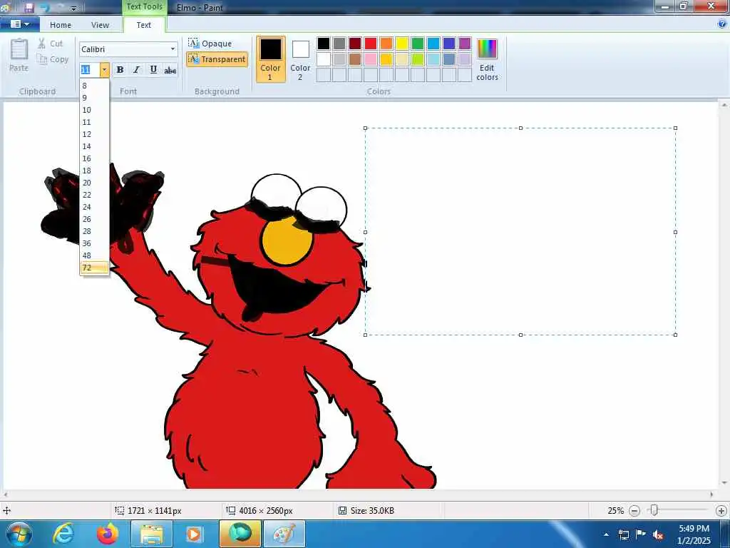The width and height of the screenshot is (730, 548).
Task: Open Edit colors dialog
Action: 487,60
